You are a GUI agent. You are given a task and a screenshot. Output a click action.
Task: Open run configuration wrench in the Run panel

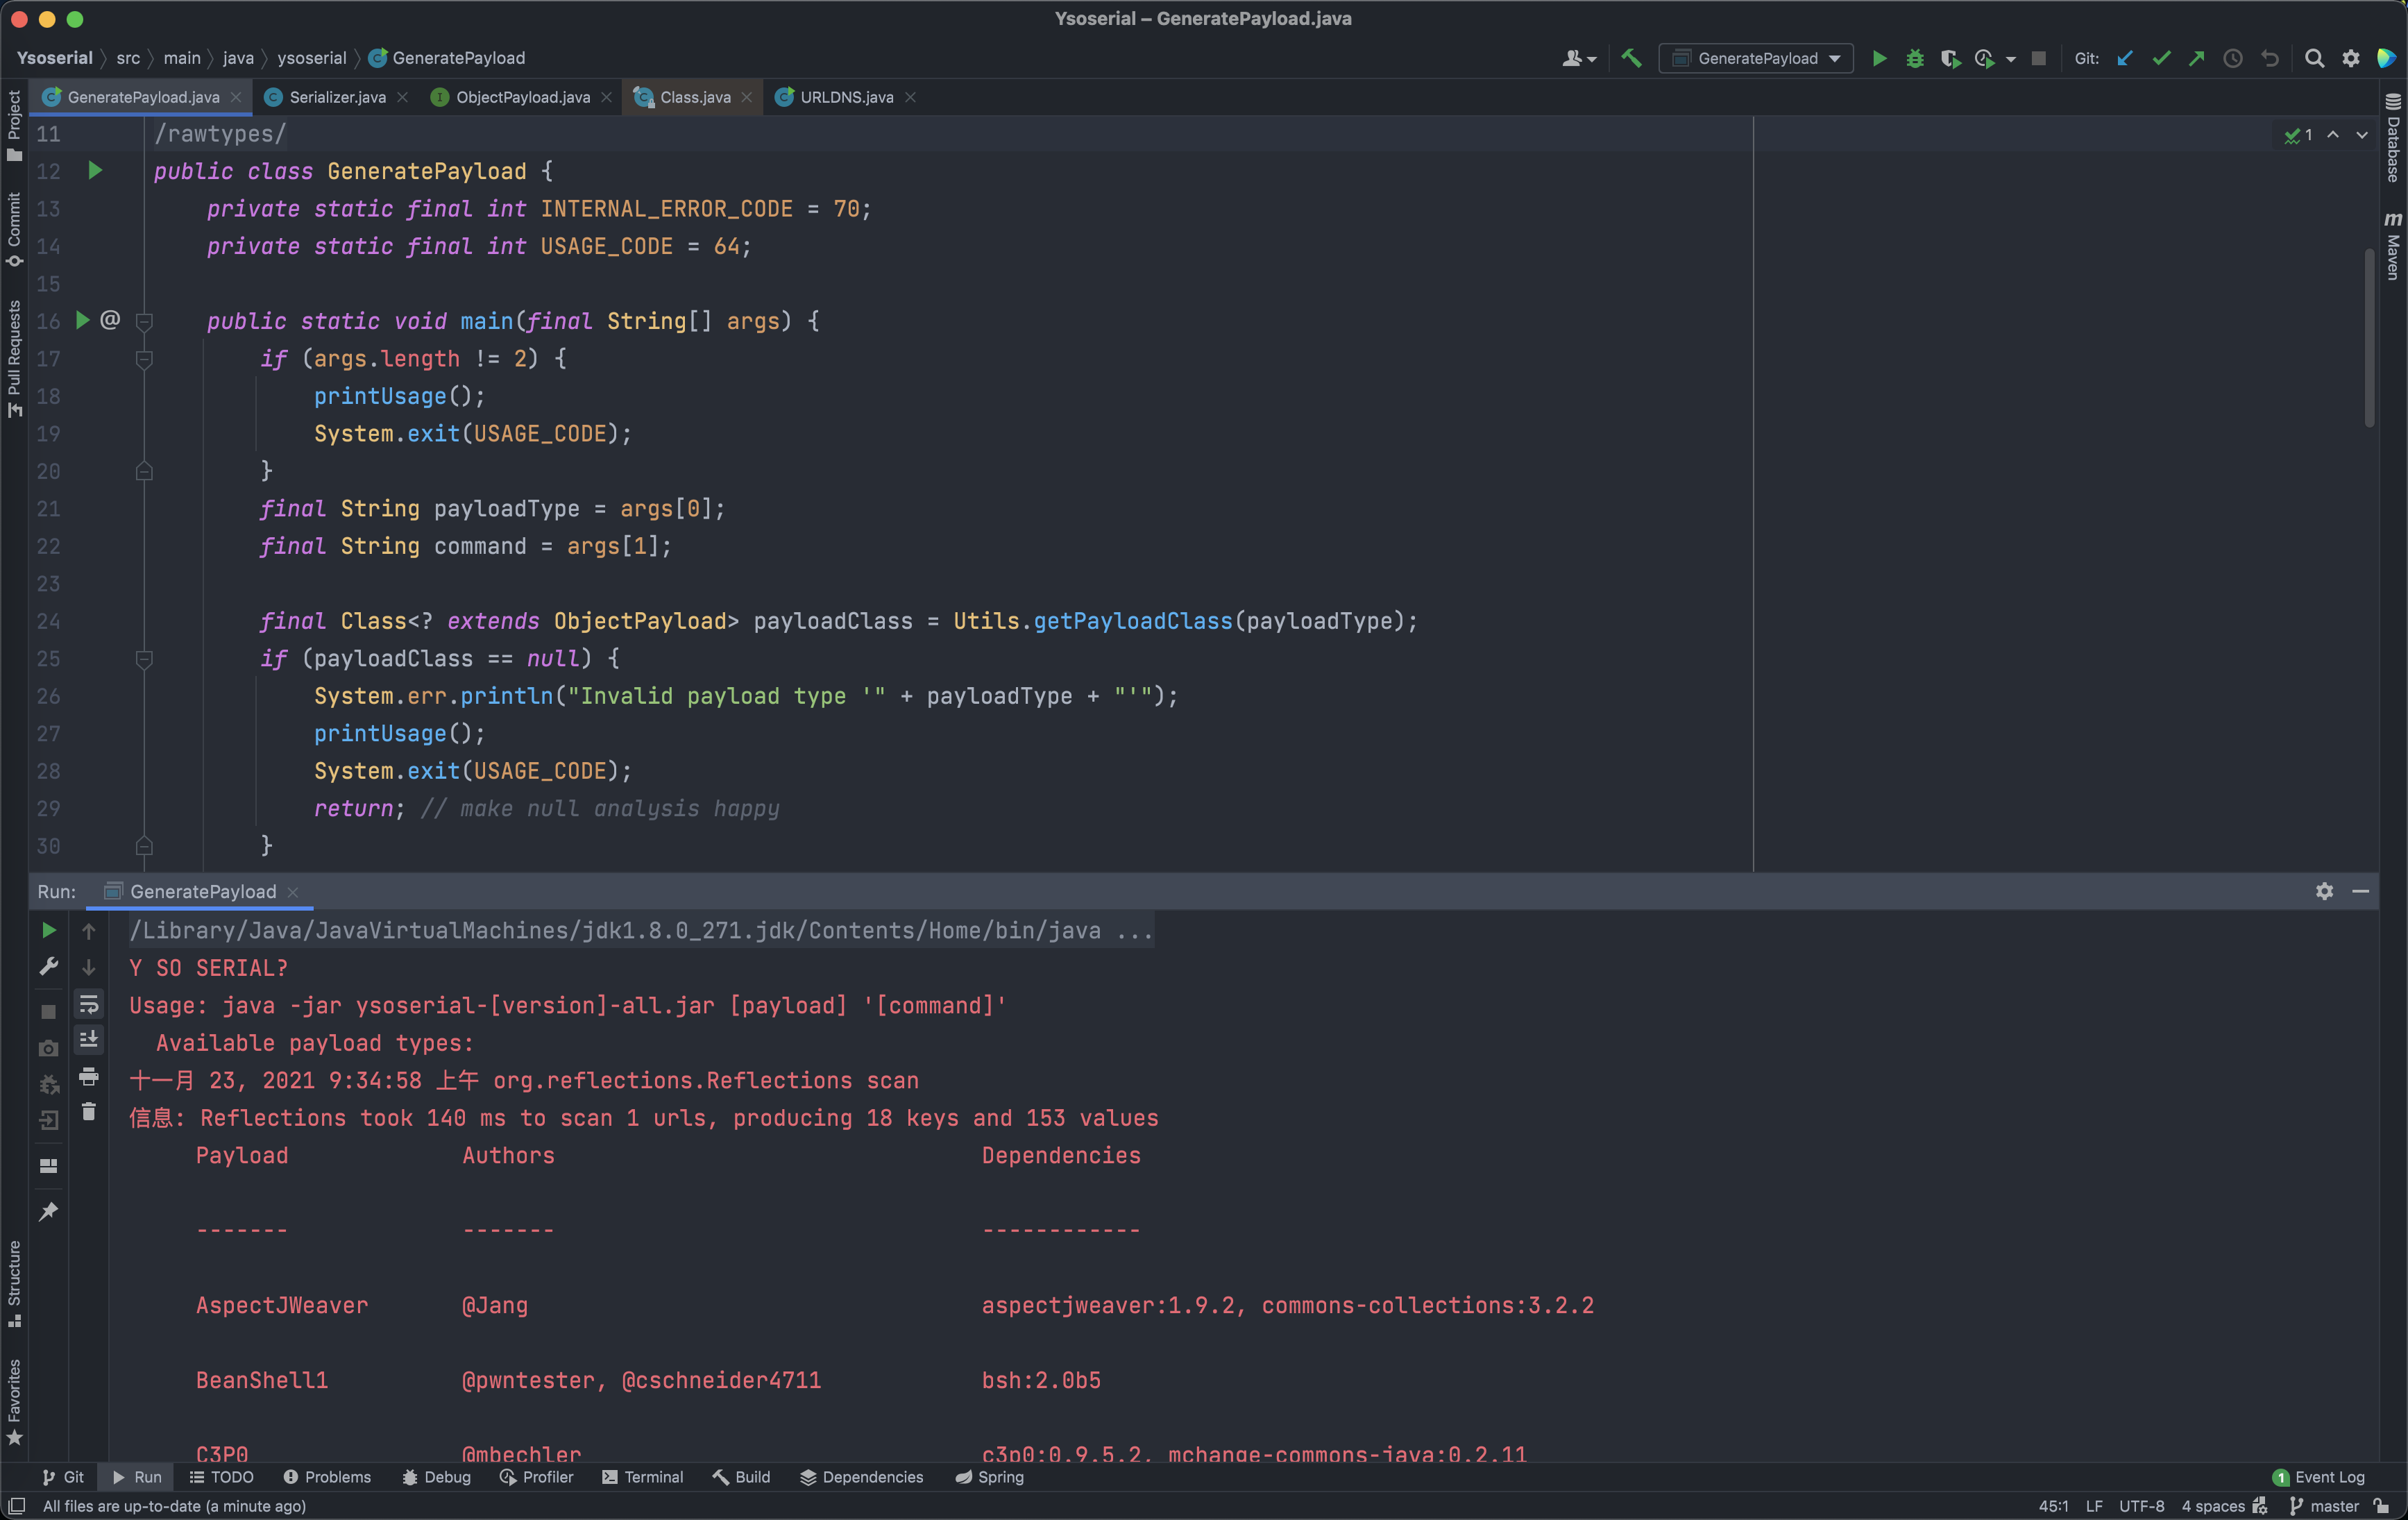[48, 966]
